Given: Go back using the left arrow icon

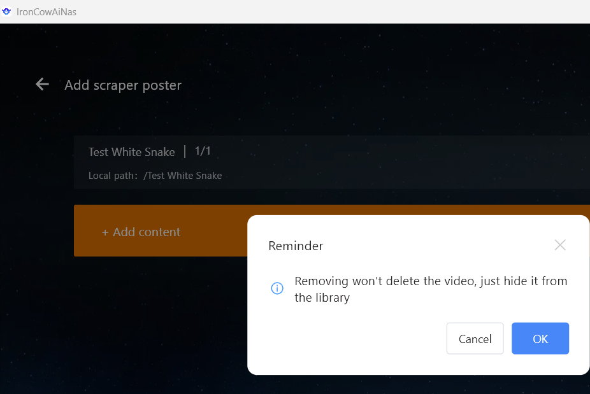Looking at the screenshot, I should [42, 84].
